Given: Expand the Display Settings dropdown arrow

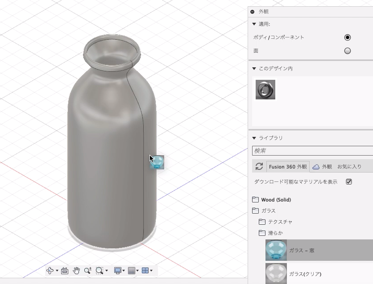Looking at the screenshot, I should pyautogui.click(x=124, y=271).
